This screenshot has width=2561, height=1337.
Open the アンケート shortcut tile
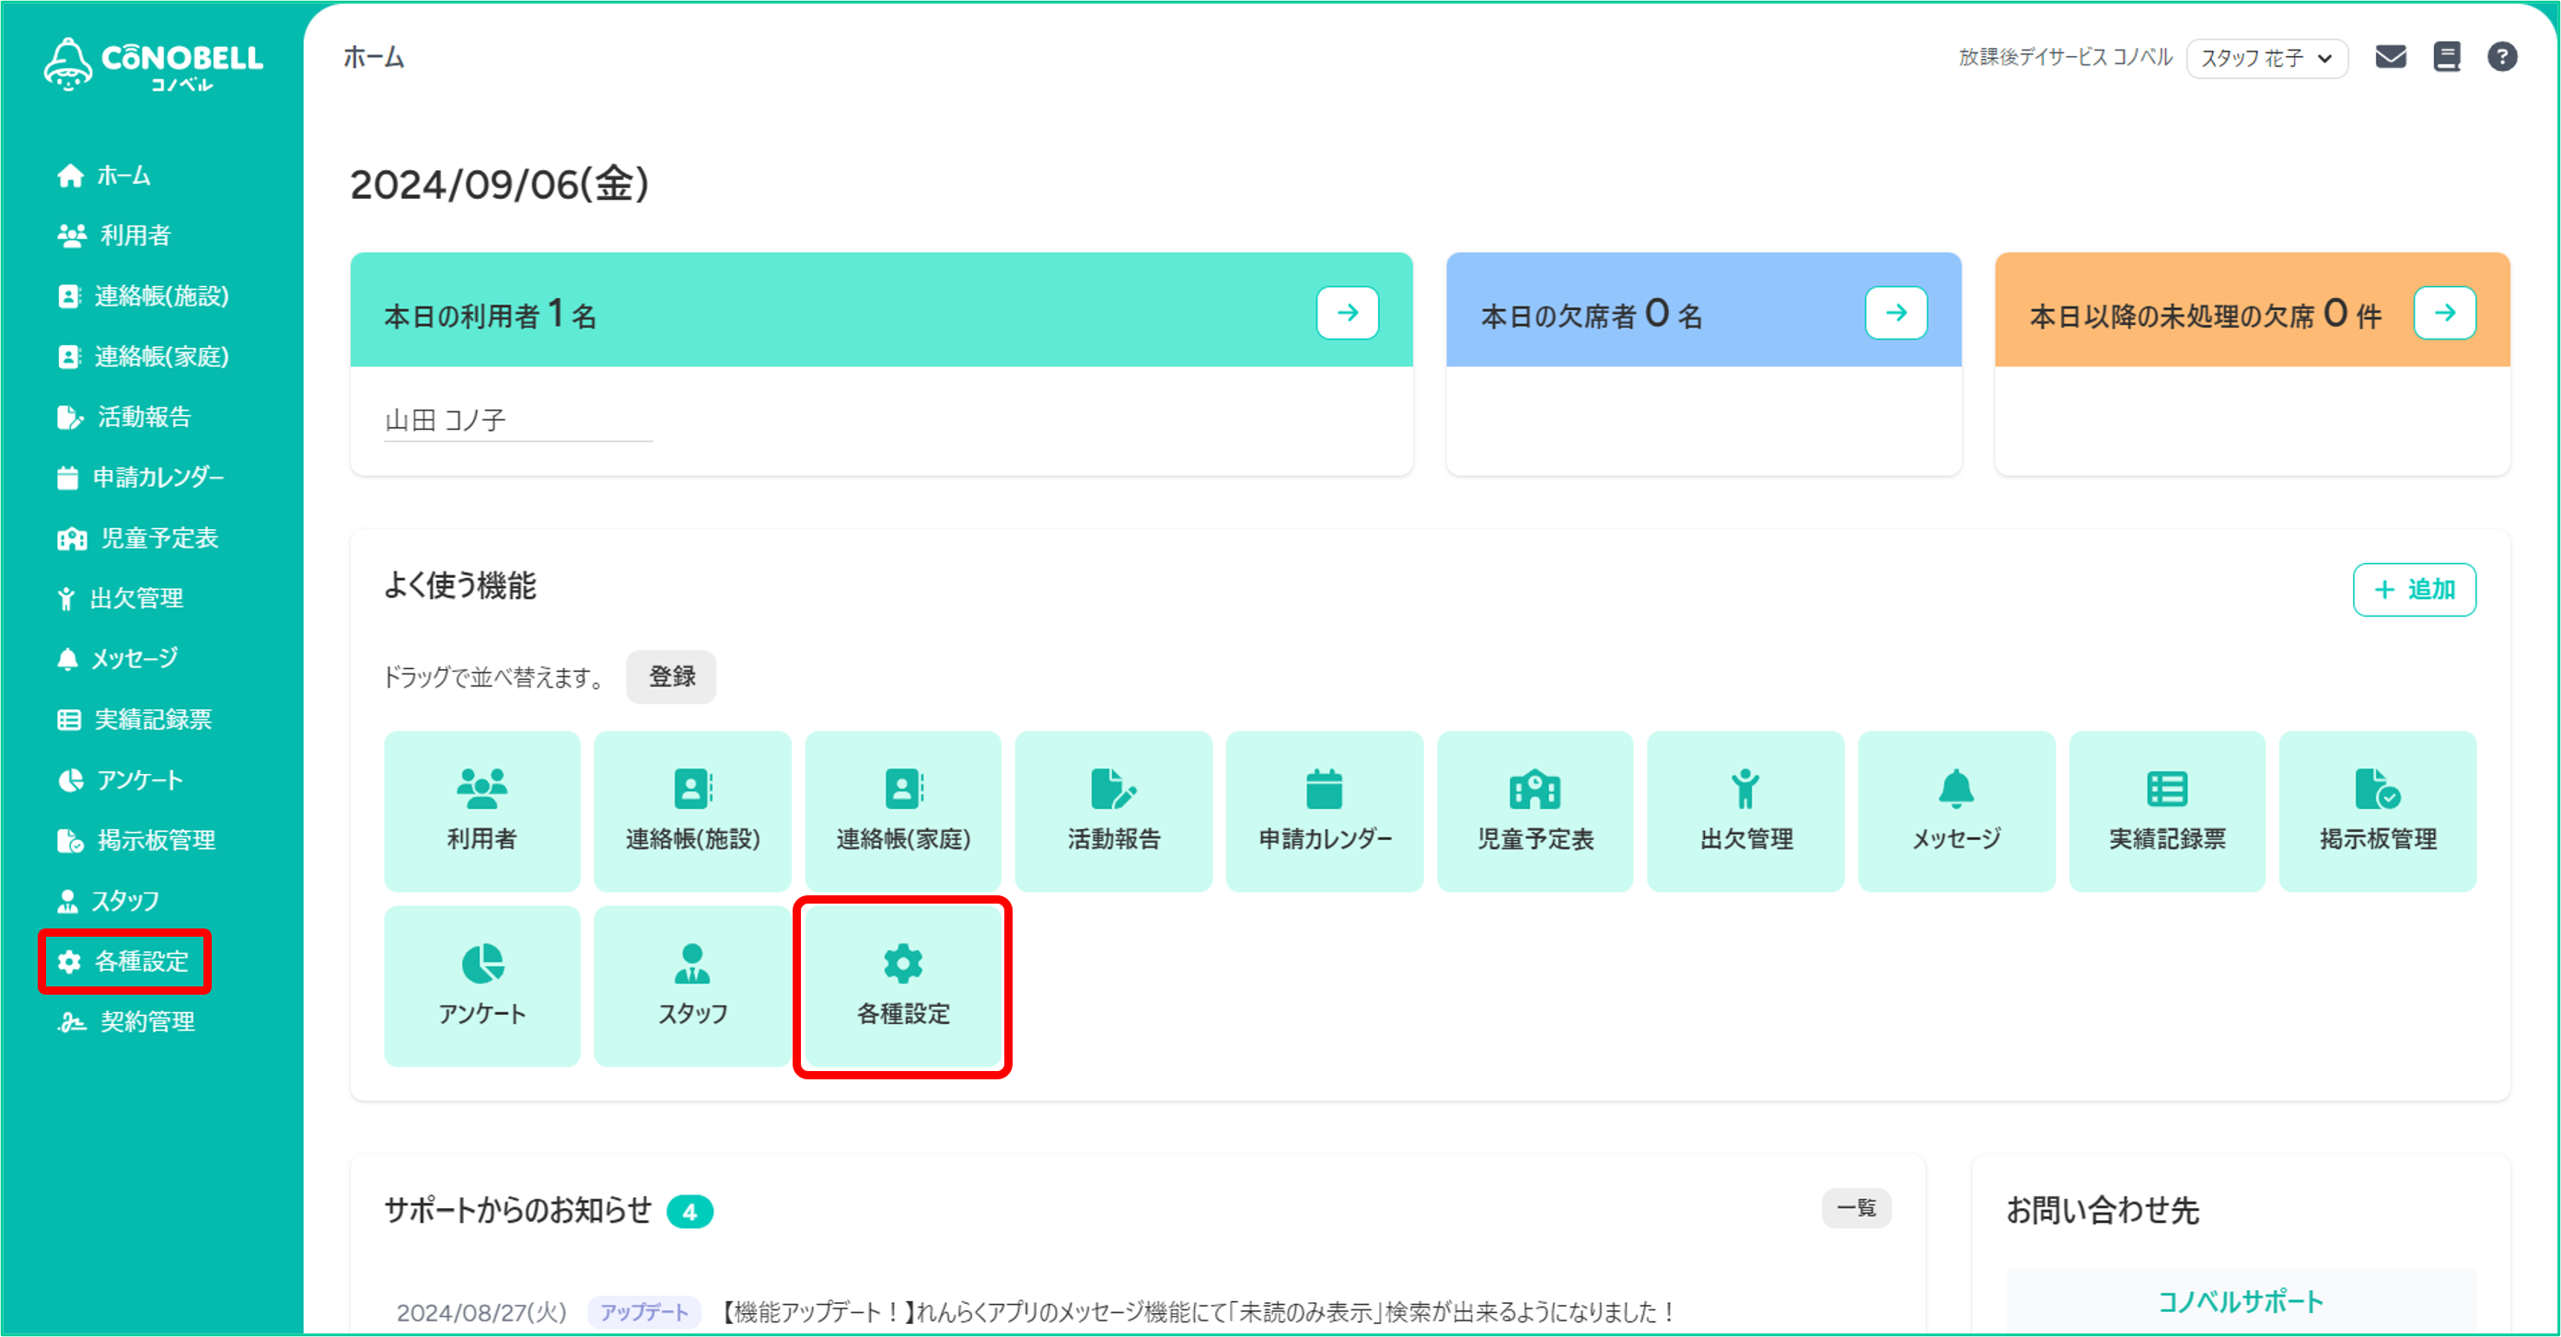pos(482,986)
